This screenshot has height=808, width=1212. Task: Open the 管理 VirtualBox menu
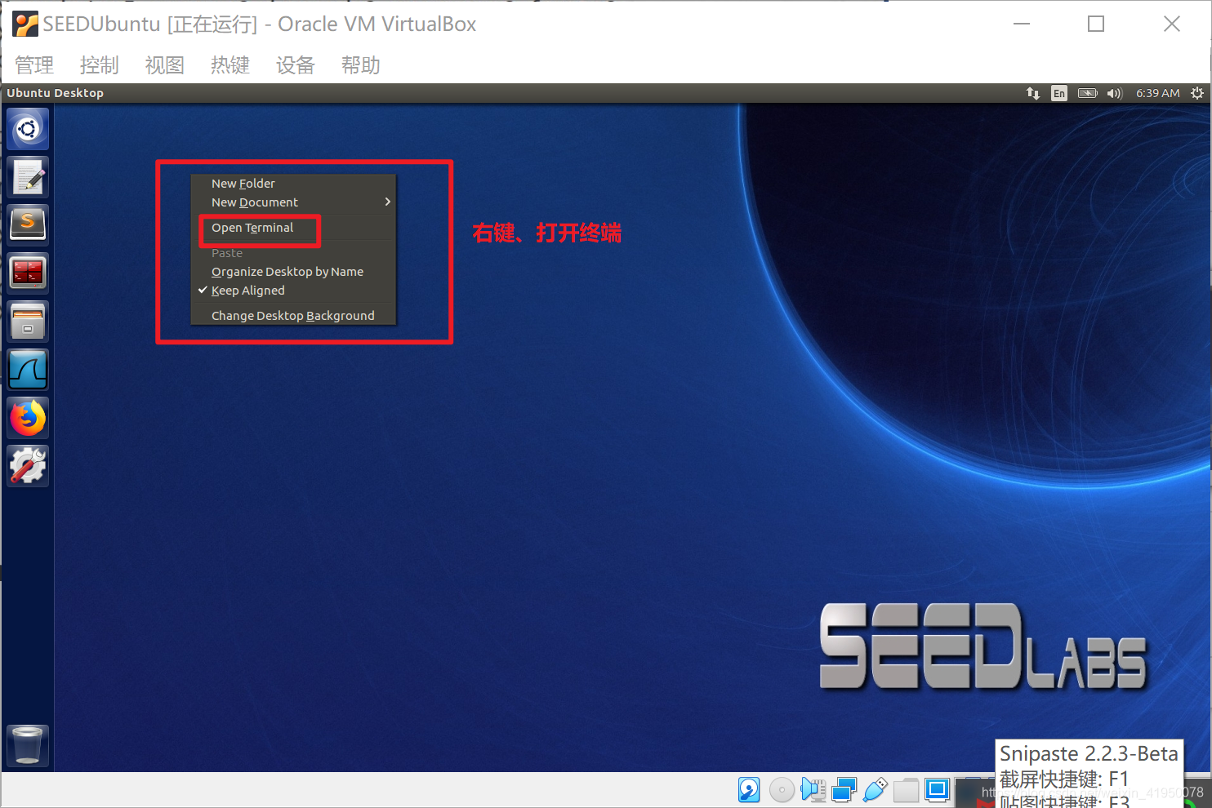pyautogui.click(x=34, y=65)
